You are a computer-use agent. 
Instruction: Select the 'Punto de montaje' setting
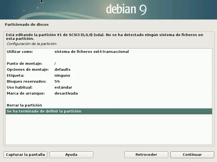click(109, 64)
